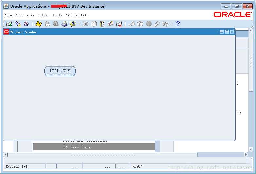Screen dimensions: 256x174
Task: Click the TEST ONLY button
Action: [x=60, y=71]
